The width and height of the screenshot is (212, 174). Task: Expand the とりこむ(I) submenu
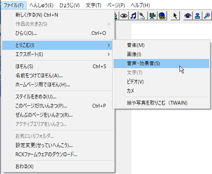point(57,45)
